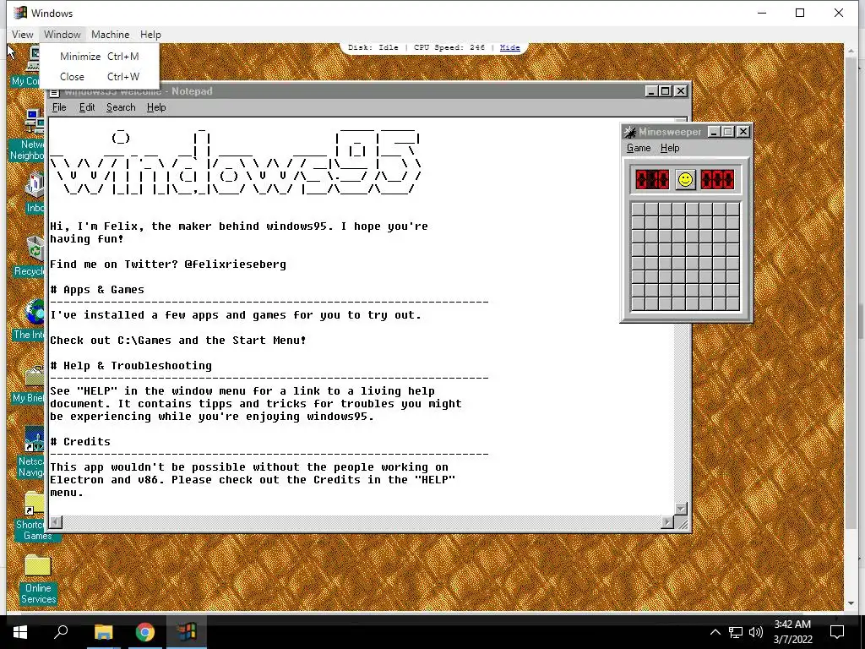Open Notepad File menu

pos(59,107)
